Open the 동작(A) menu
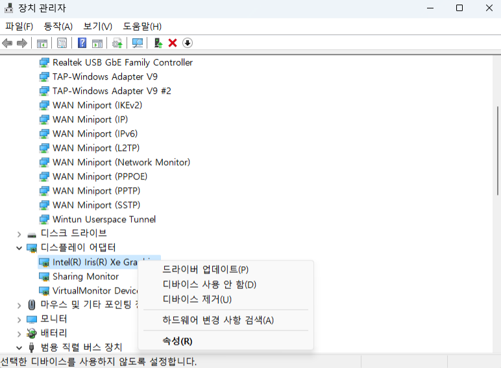501x368 pixels. coord(58,26)
